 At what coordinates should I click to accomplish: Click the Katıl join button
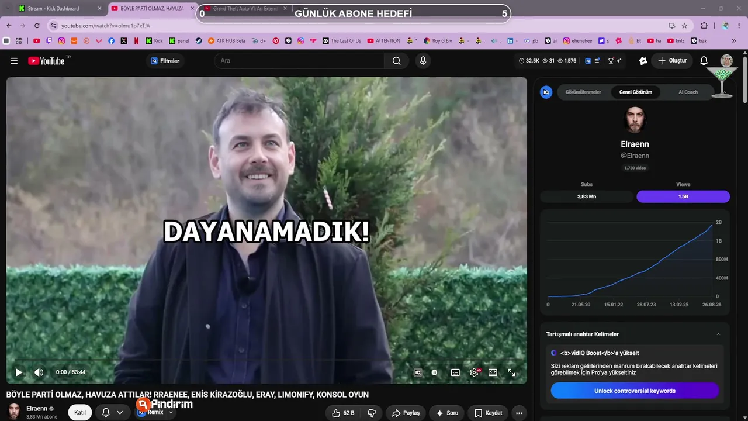point(80,413)
